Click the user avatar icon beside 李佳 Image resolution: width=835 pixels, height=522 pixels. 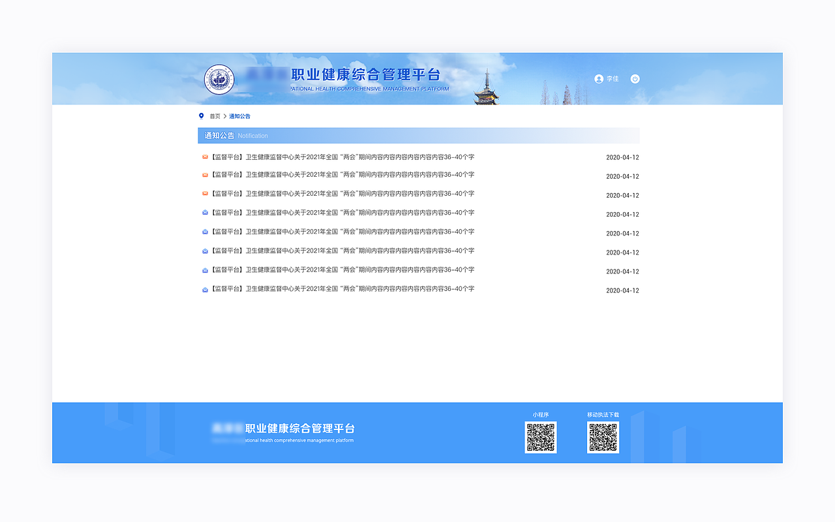point(598,78)
